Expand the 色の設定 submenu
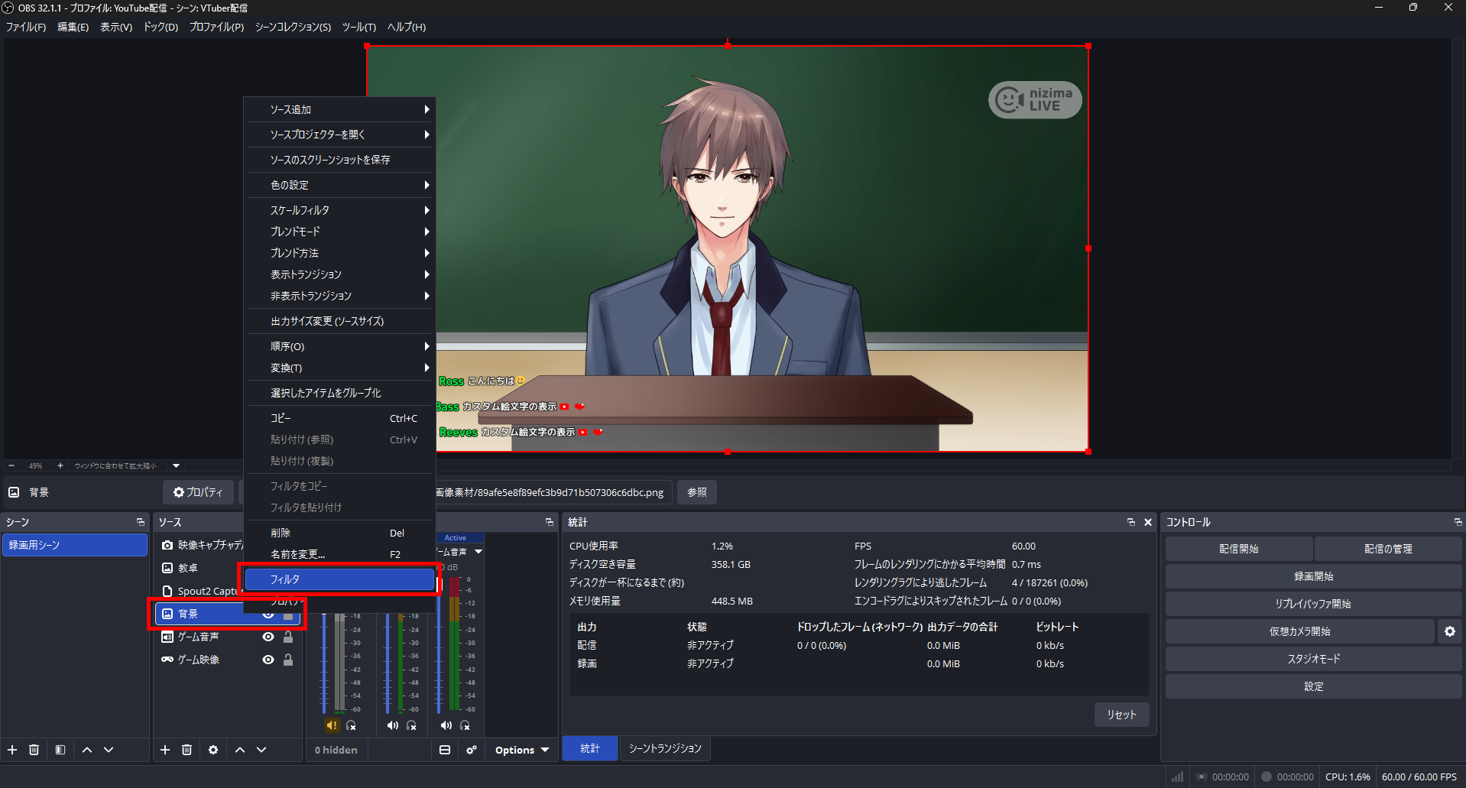 coord(339,185)
